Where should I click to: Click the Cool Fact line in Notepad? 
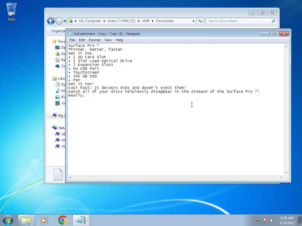point(127,88)
